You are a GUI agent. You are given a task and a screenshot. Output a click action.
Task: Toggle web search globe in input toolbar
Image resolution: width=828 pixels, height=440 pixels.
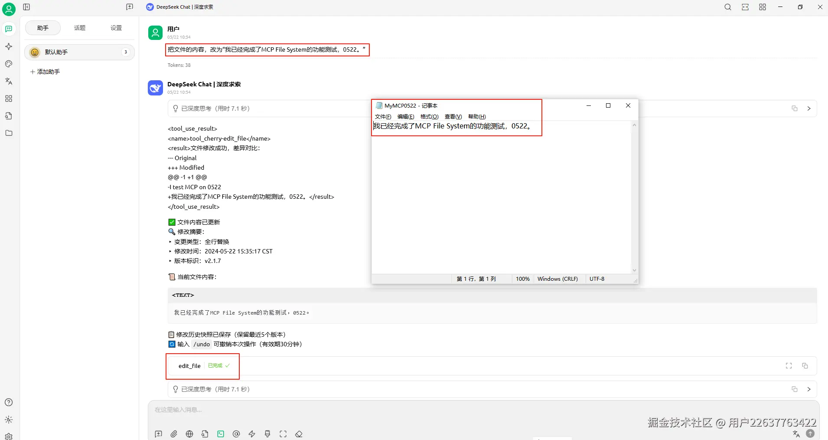click(189, 434)
